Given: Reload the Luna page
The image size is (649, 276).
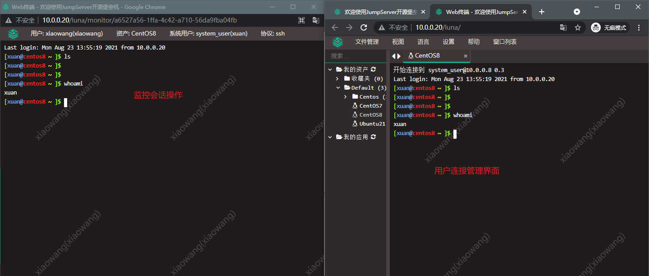Looking at the screenshot, I should pyautogui.click(x=364, y=27).
